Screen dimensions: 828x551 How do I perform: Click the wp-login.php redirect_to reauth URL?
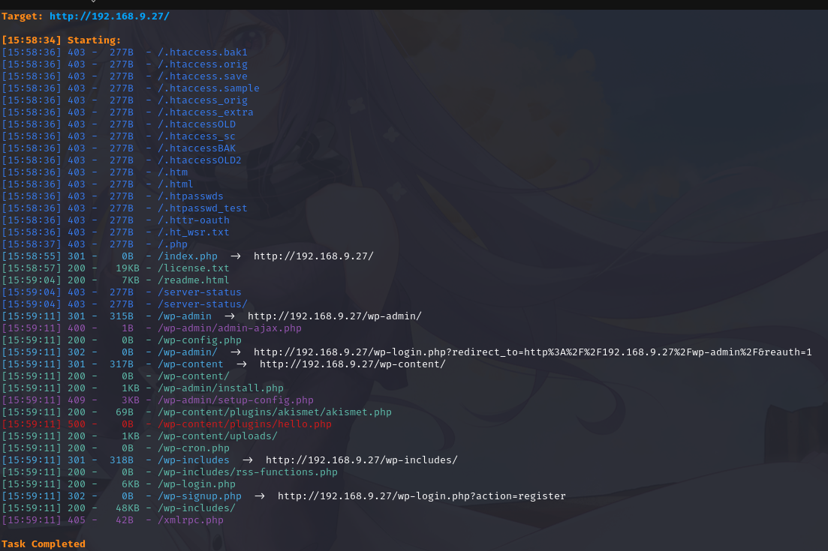533,352
